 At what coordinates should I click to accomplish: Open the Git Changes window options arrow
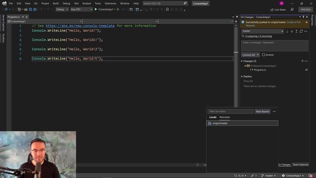coord(300,17)
